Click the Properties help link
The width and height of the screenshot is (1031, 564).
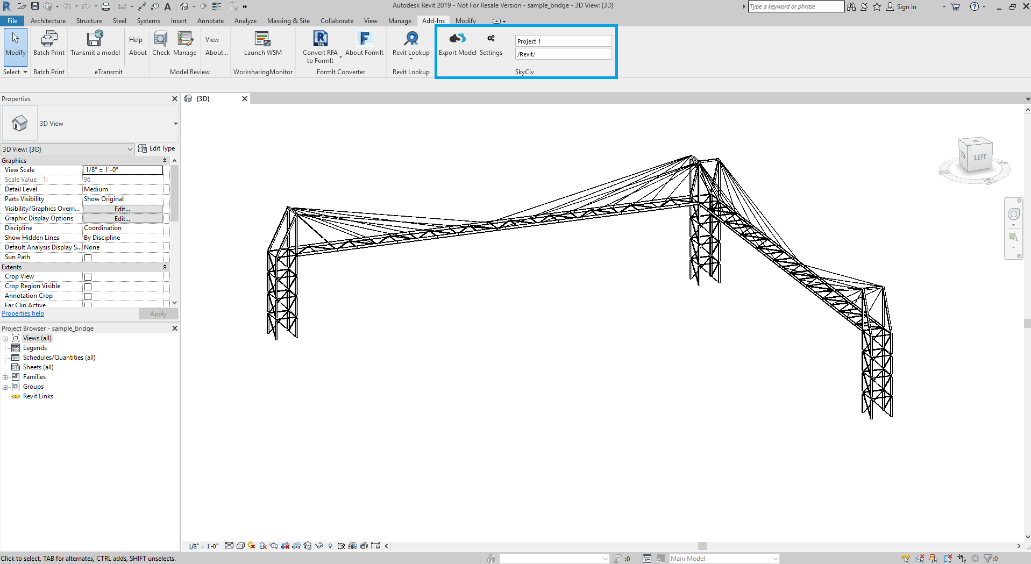click(23, 313)
